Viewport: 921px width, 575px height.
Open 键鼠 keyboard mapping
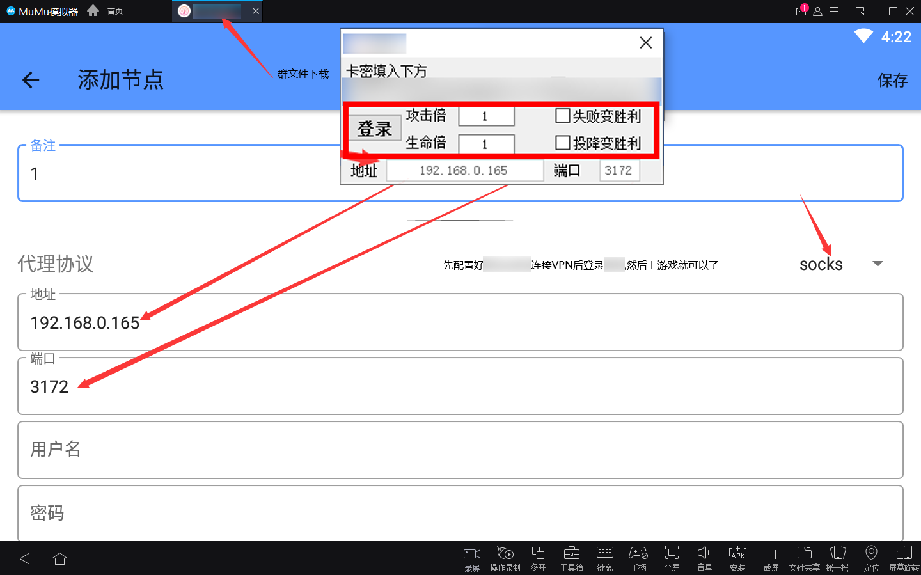[605, 558]
